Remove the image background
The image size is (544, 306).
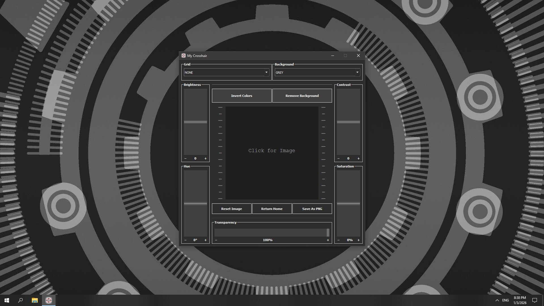[x=302, y=95]
